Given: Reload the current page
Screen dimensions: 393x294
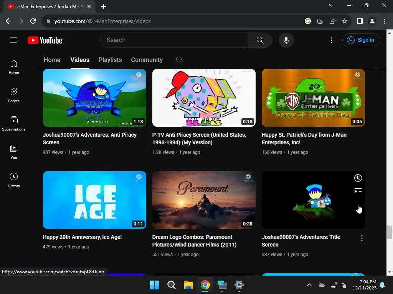Looking at the screenshot, I should pos(33,21).
